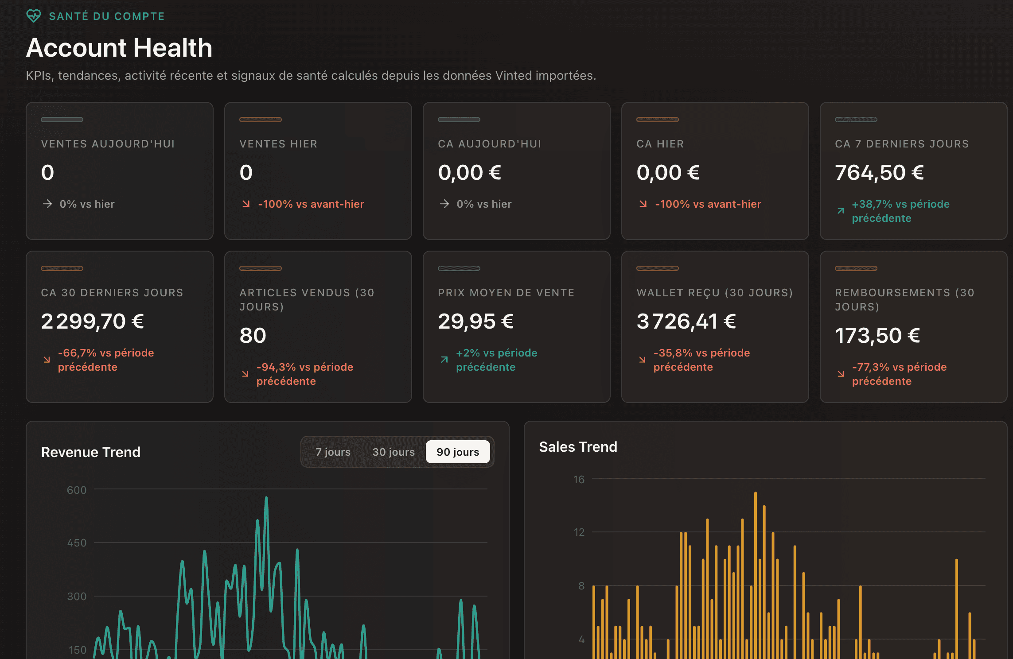The width and height of the screenshot is (1013, 659).
Task: Click the +2% vs période précédente text
Action: coord(496,360)
